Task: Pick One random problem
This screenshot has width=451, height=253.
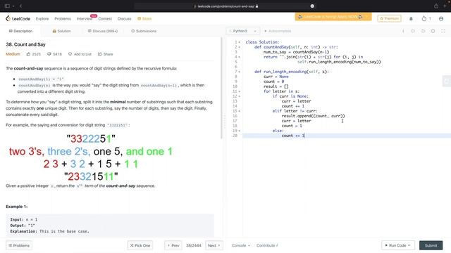Action: 140,245
